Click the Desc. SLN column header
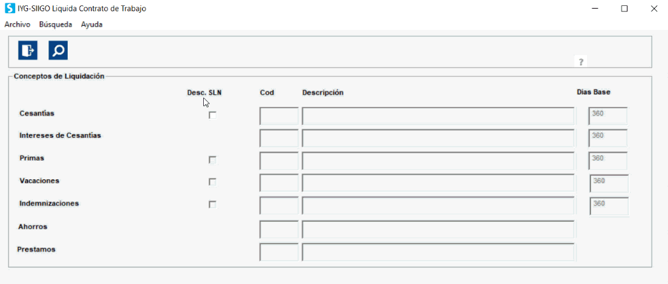This screenshot has width=668, height=284. [x=205, y=92]
